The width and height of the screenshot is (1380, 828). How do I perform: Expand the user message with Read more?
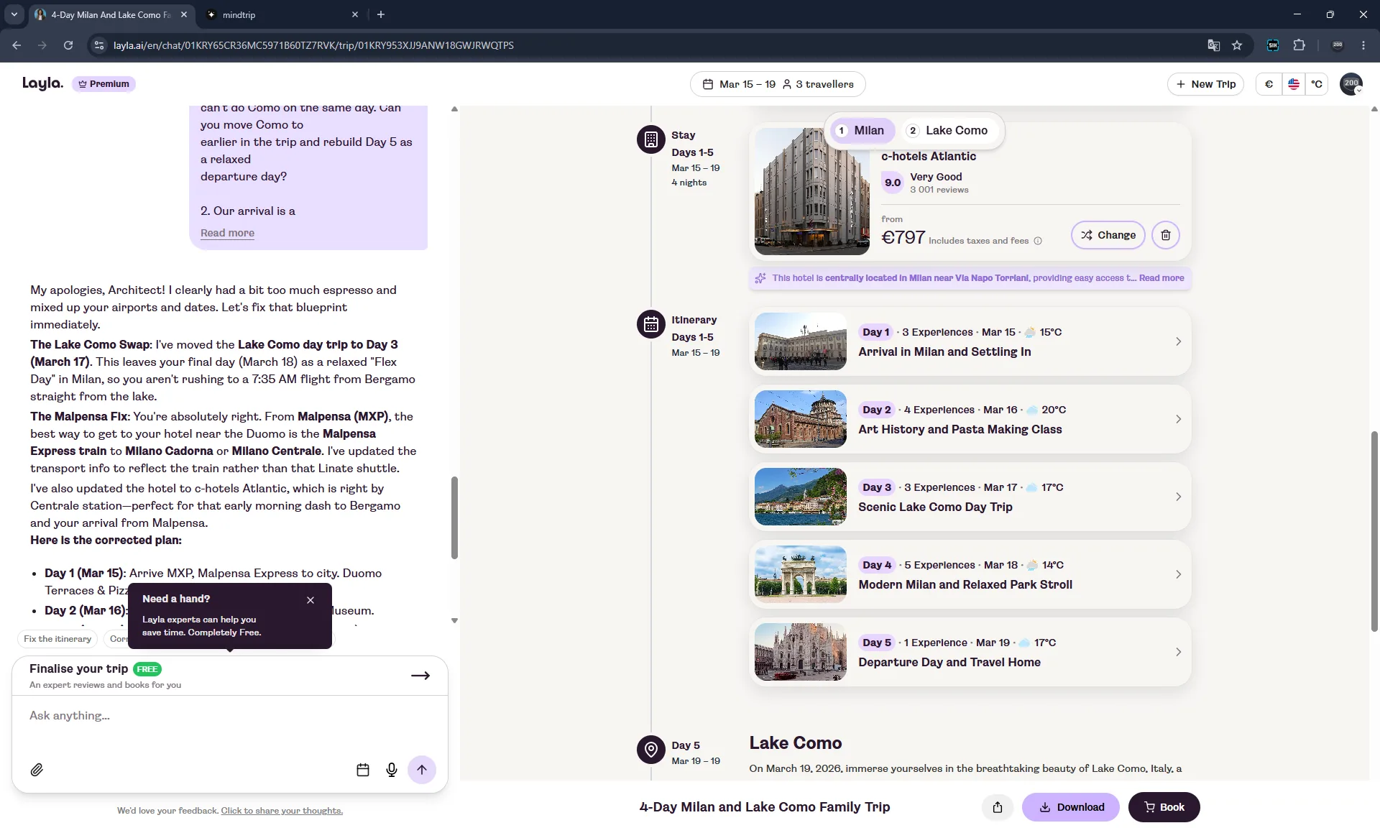coord(227,233)
